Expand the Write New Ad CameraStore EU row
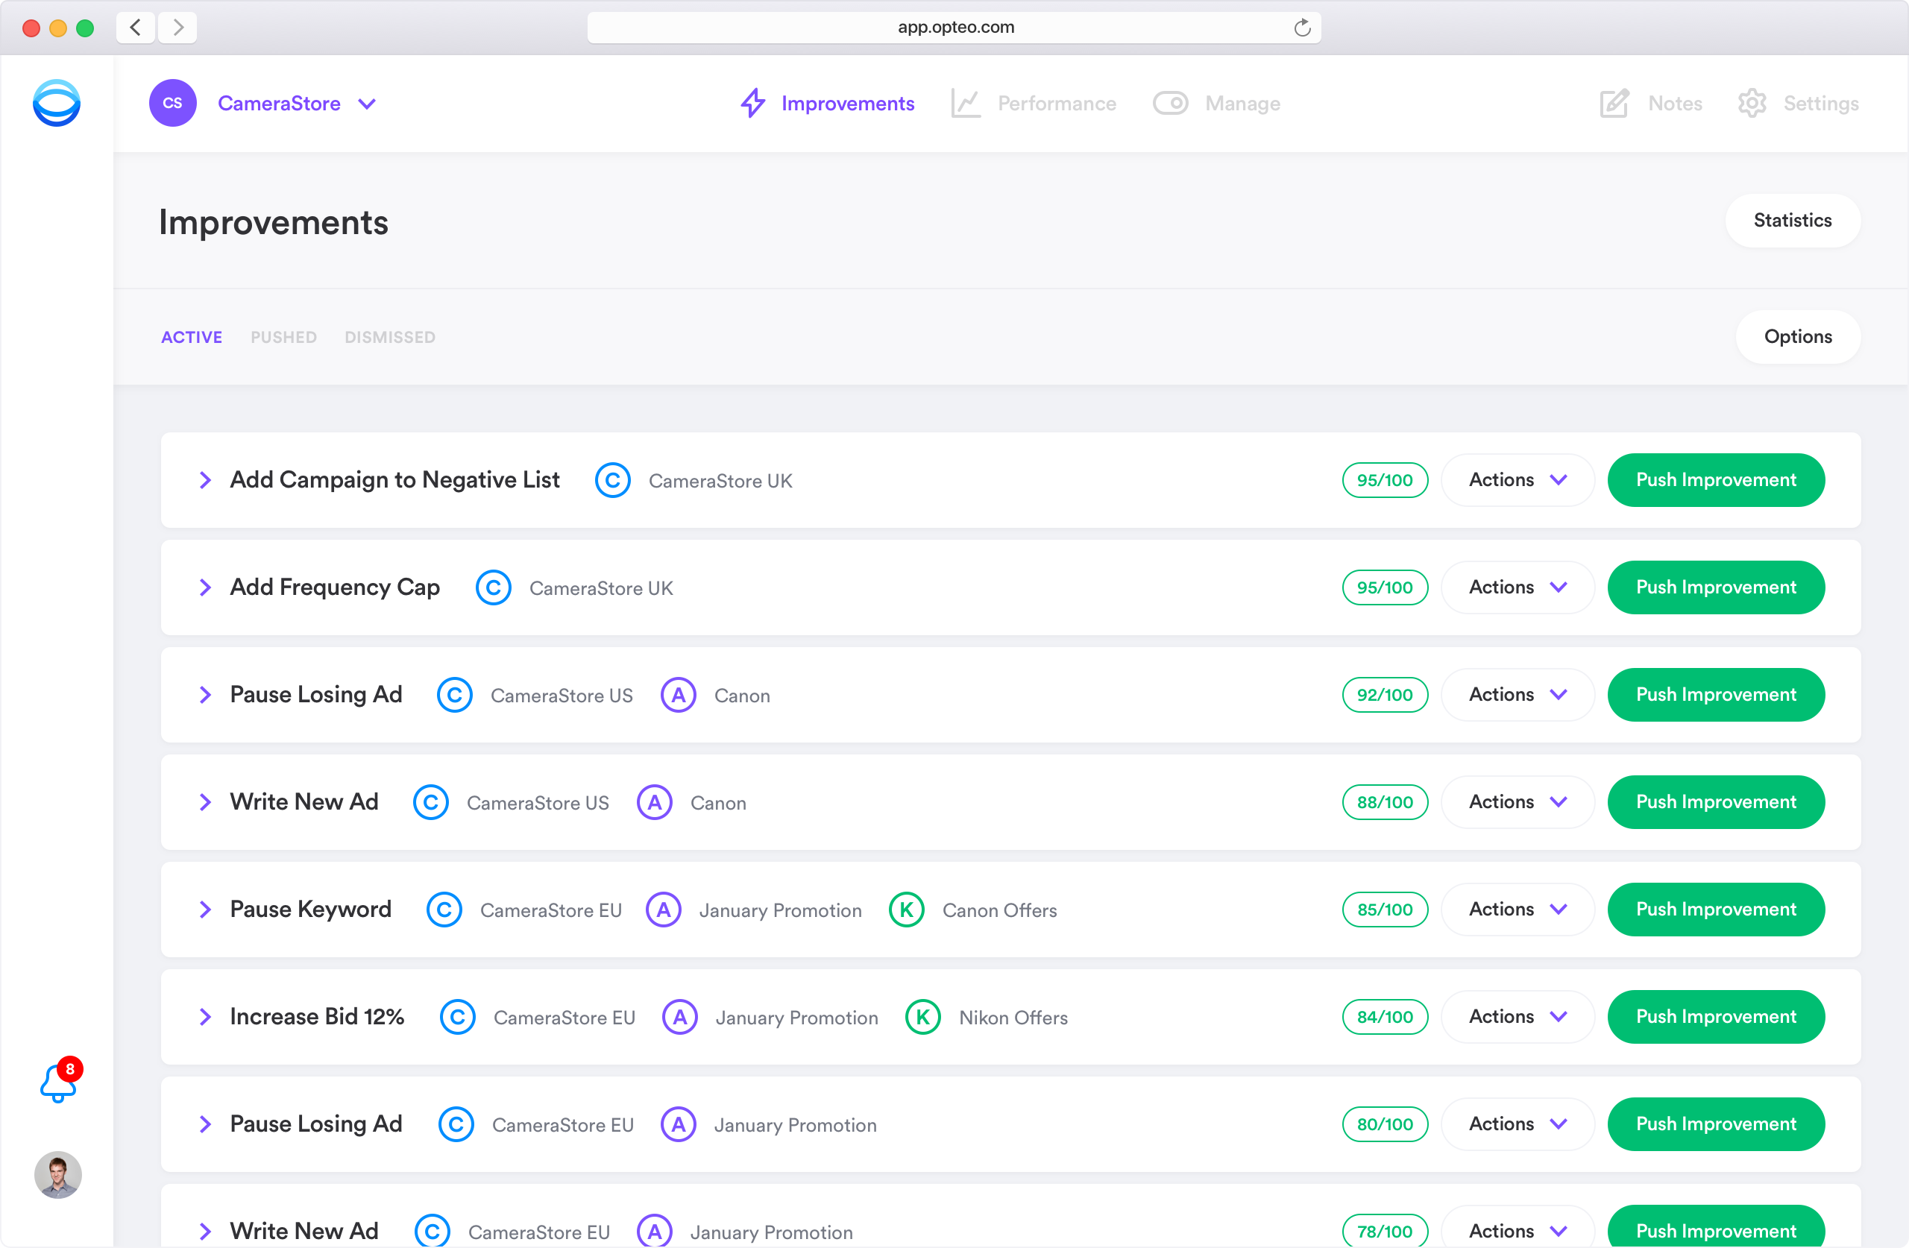Screen dimensions: 1909x1248 (x=205, y=1231)
